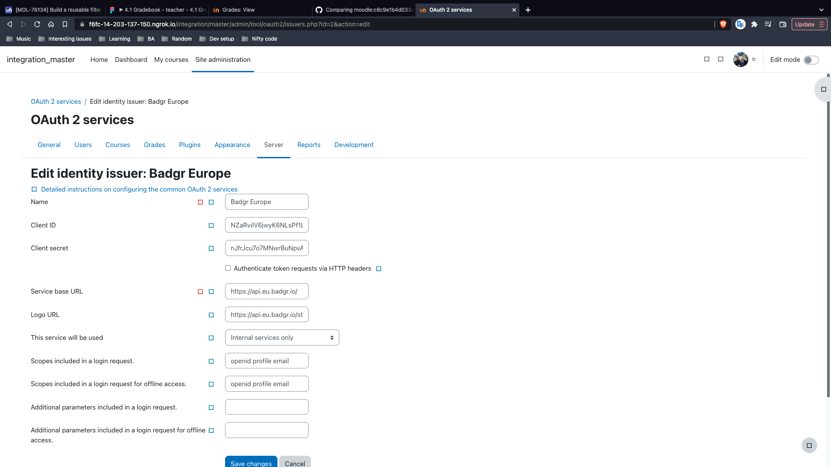Image resolution: width=831 pixels, height=467 pixels.
Task: Open help icon for Logo URL
Action: [211, 315]
